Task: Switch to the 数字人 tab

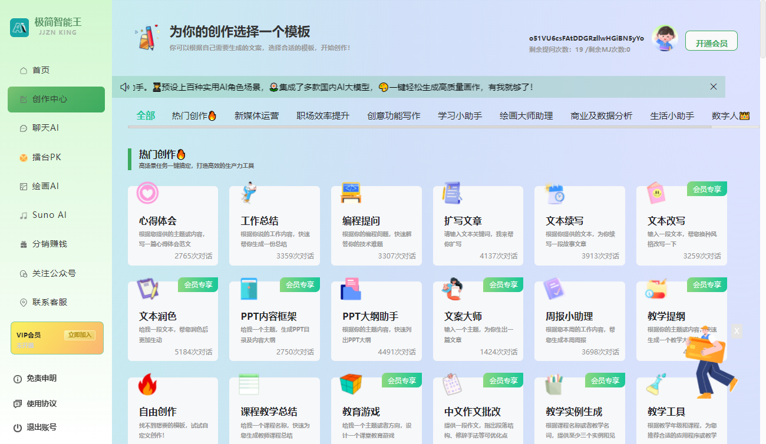Action: 730,116
